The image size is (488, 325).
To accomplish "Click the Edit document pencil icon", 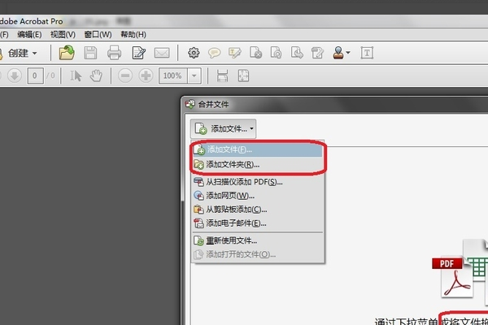I will 138,53.
